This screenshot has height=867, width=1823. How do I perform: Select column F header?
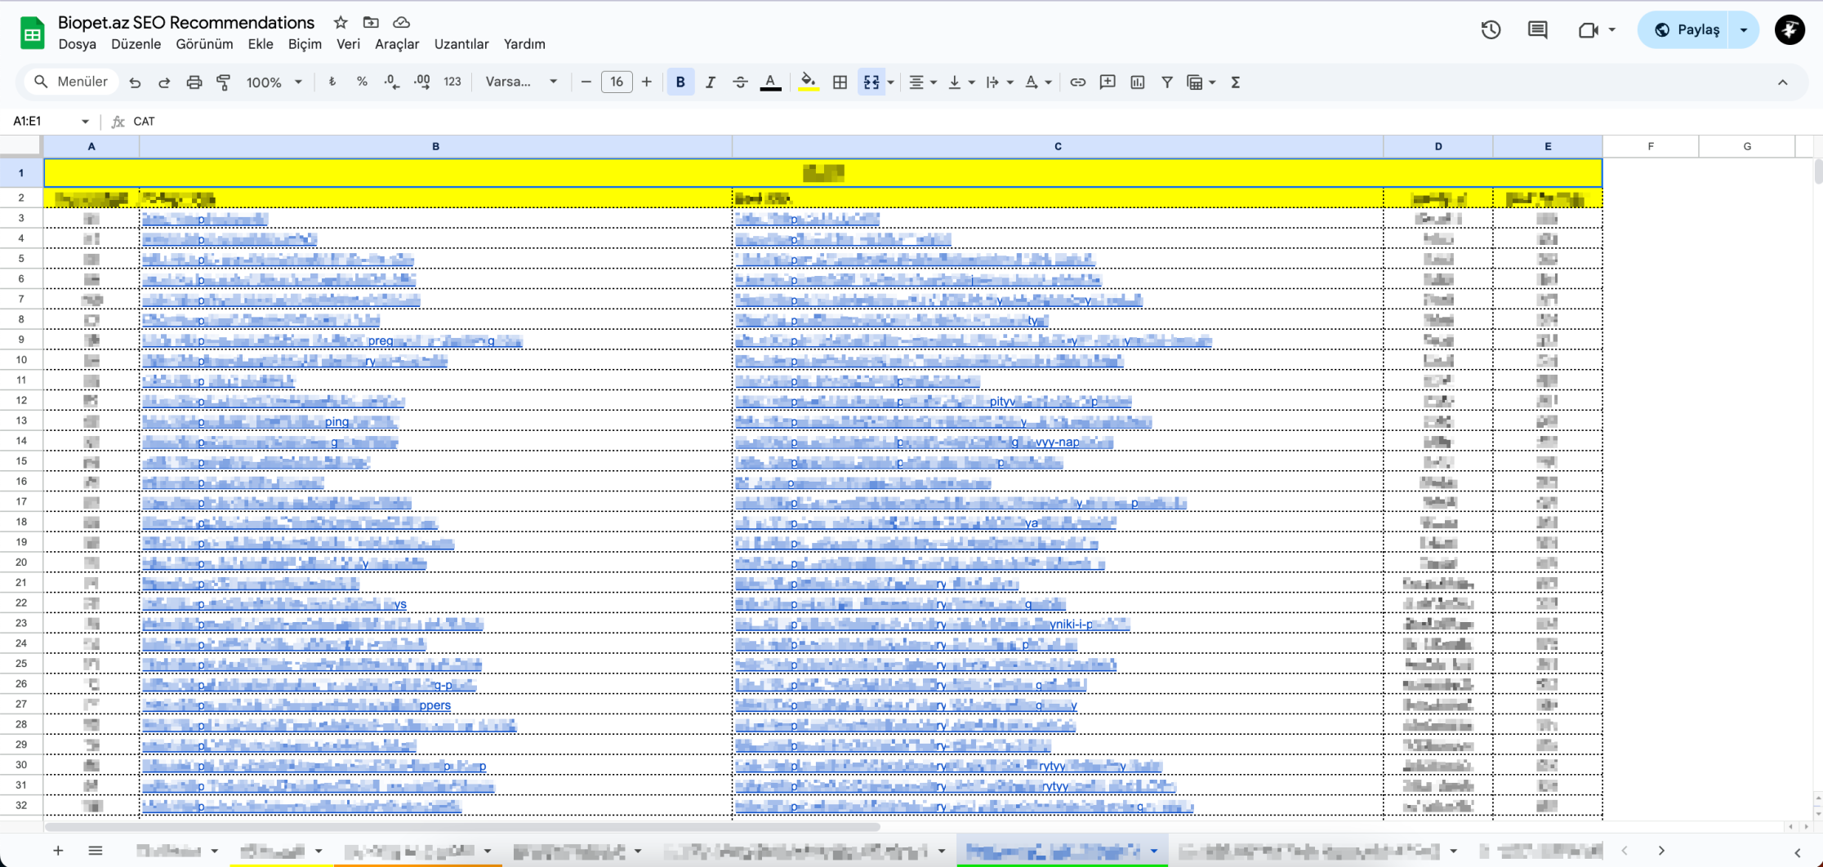tap(1651, 146)
